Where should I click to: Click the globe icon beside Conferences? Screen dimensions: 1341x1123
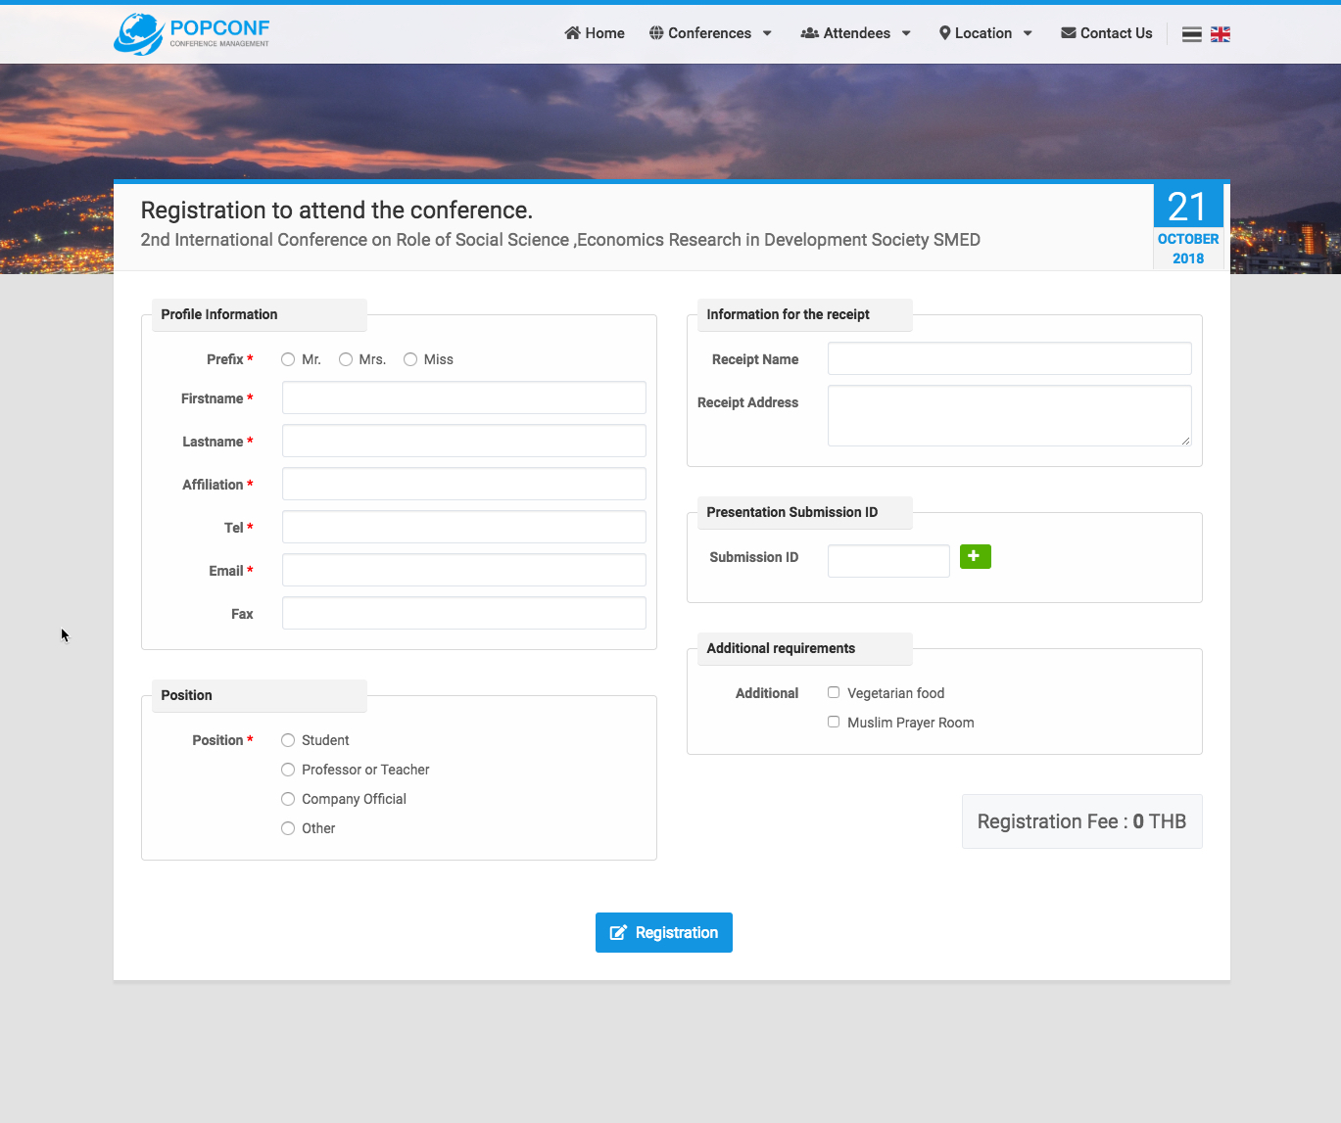tap(656, 33)
